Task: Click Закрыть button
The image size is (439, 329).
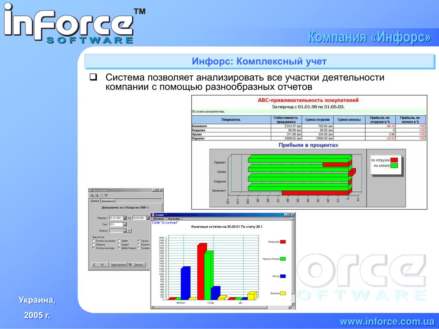Action: click(x=137, y=265)
